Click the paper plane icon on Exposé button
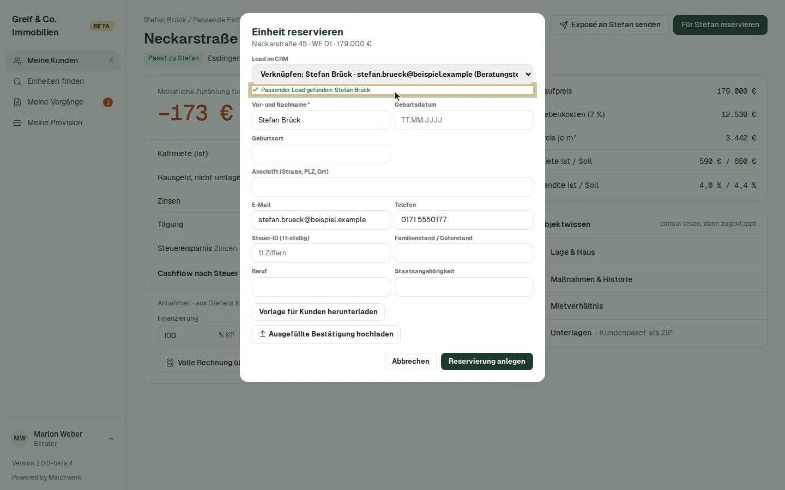The height and width of the screenshot is (490, 785). click(564, 25)
